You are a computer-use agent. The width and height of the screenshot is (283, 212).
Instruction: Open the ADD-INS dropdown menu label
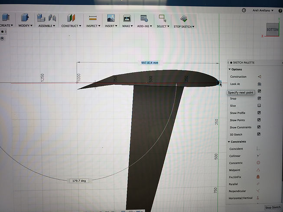tap(145, 26)
